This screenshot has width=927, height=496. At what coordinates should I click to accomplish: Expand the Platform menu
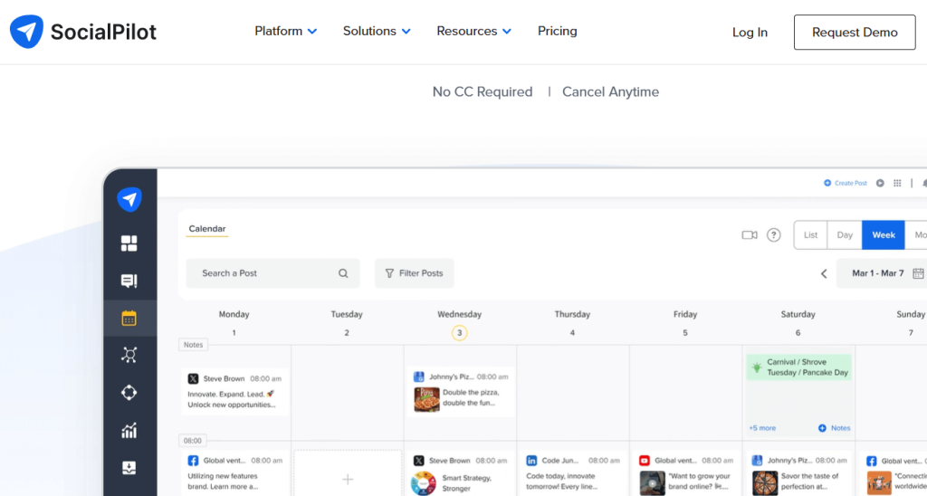pyautogui.click(x=285, y=32)
